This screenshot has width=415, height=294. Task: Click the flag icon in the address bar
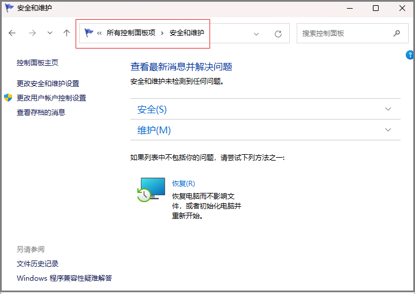[89, 33]
